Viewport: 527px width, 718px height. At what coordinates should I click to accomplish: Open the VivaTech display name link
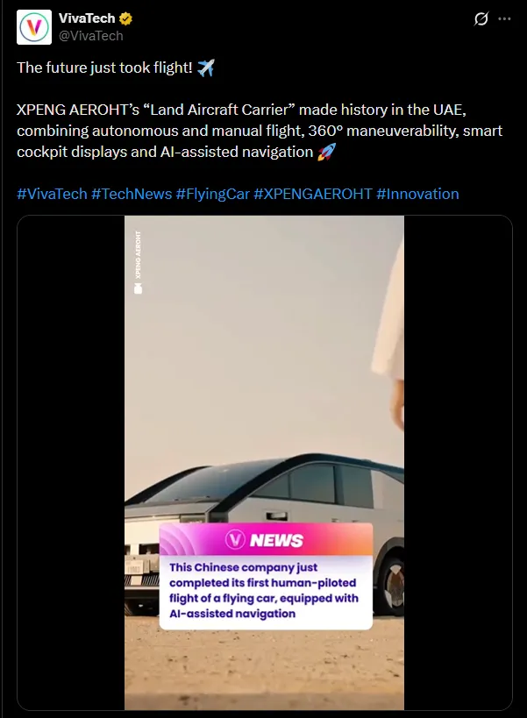(x=87, y=18)
